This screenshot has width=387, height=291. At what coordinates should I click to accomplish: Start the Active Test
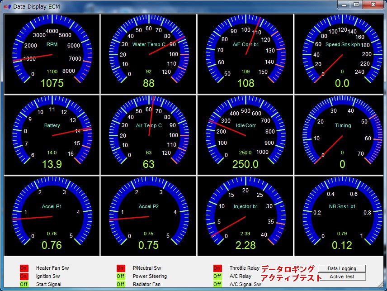point(342,277)
